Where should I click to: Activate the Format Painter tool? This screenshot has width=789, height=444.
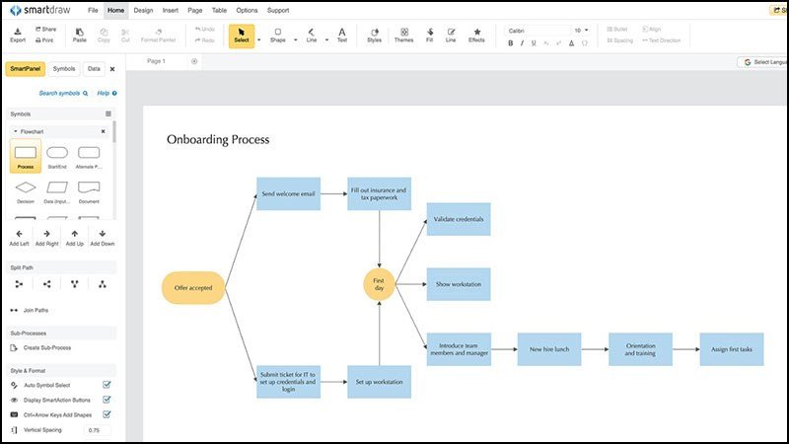pyautogui.click(x=159, y=35)
